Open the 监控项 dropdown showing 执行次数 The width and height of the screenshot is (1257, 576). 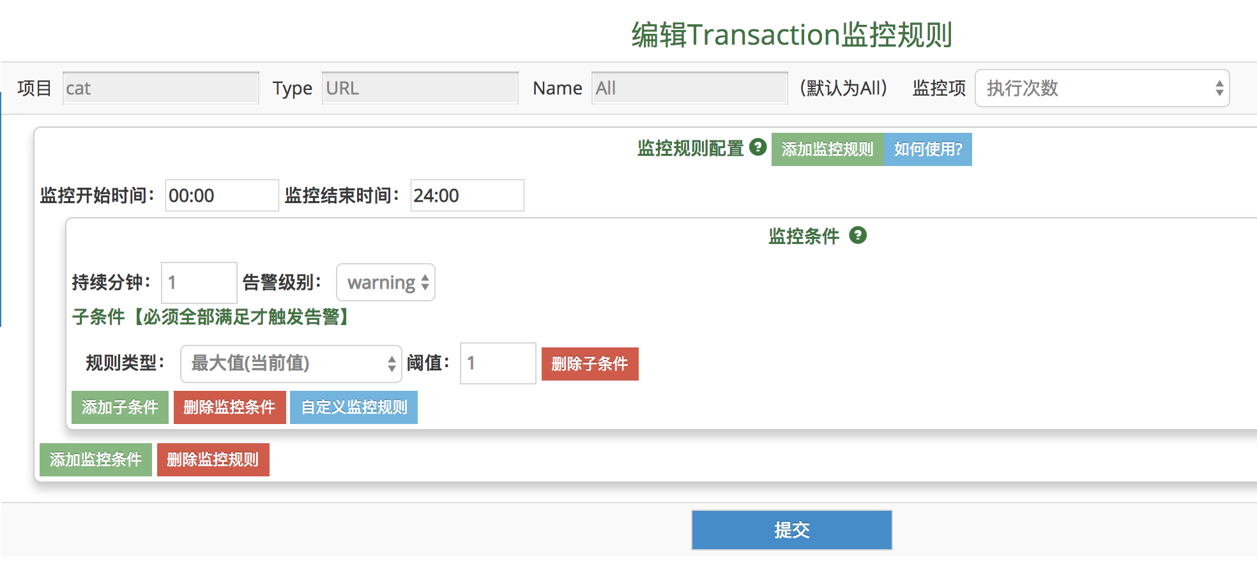click(1102, 87)
